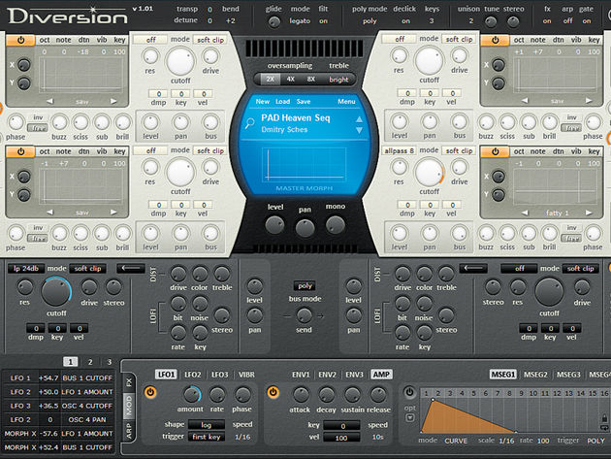The height and width of the screenshot is (459, 611).
Task: Open the ARP side tab
Action: click(x=129, y=431)
